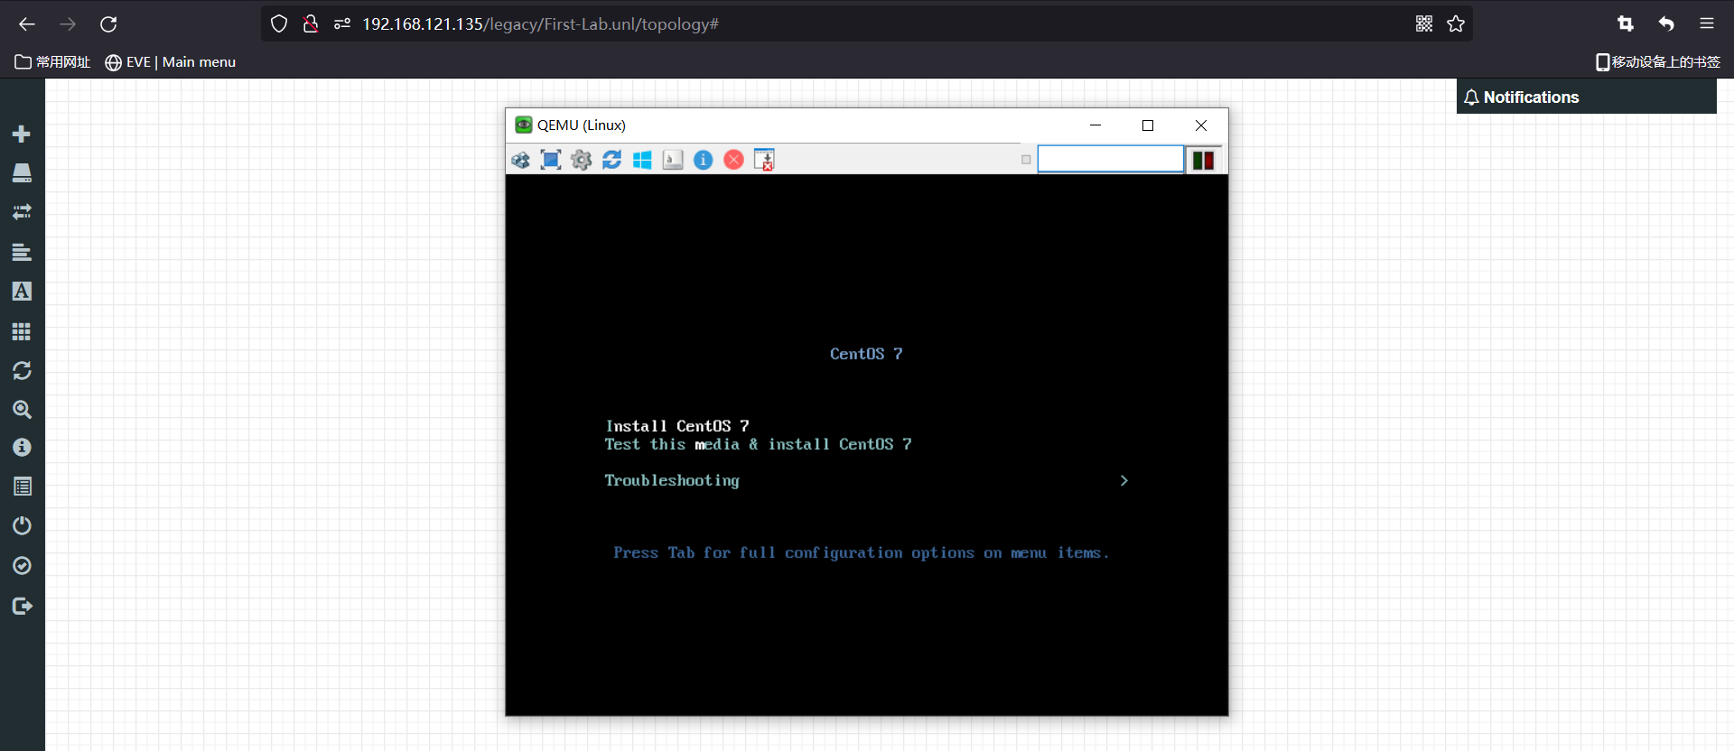The image size is (1734, 751).
Task: Click the power icon in sidebar
Action: (x=22, y=525)
